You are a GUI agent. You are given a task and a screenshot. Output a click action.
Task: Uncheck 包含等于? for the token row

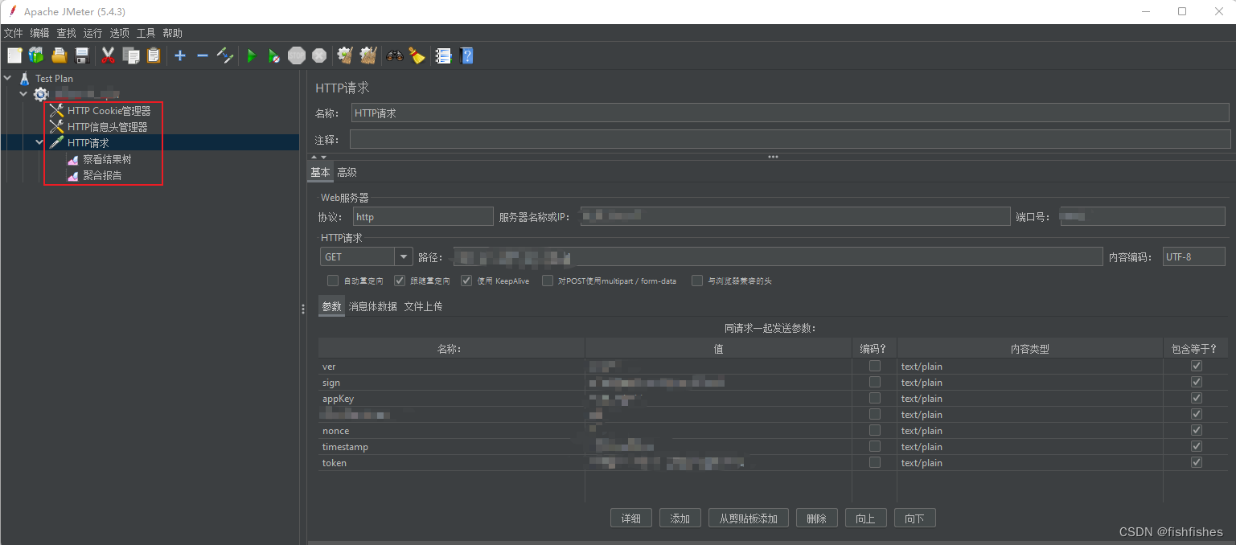point(1197,462)
